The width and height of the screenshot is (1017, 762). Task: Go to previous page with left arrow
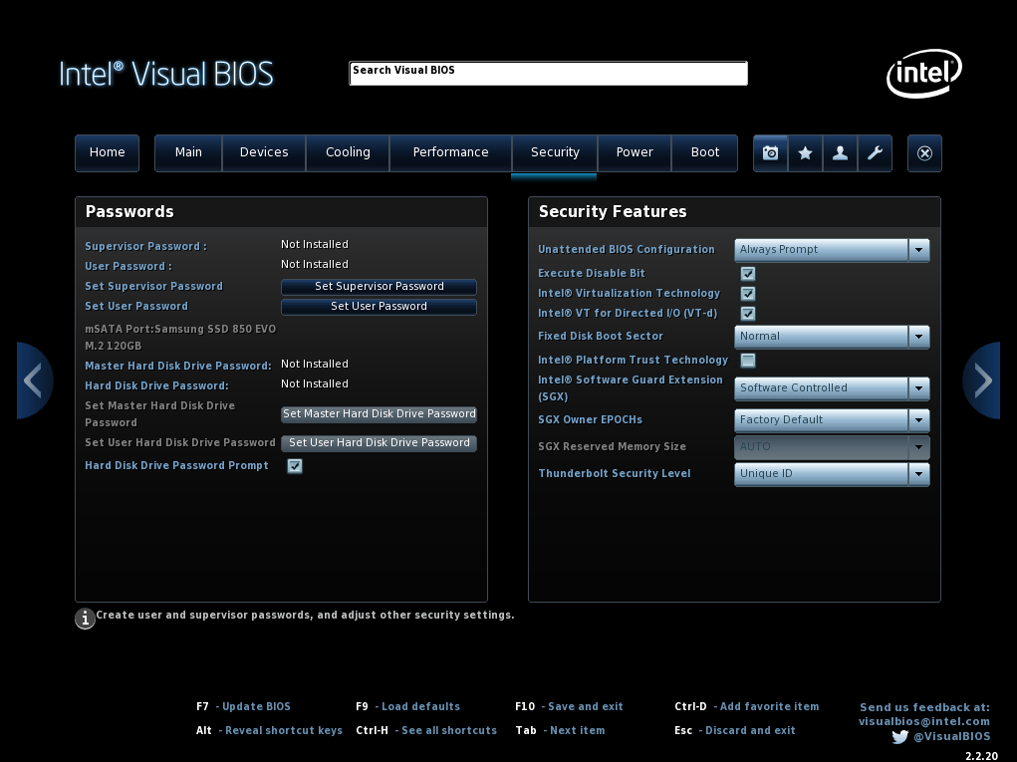point(35,381)
